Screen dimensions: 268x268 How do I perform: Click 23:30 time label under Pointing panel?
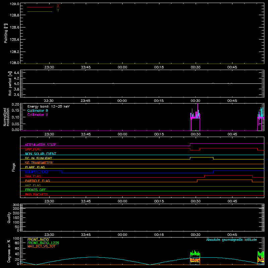click(49, 67)
